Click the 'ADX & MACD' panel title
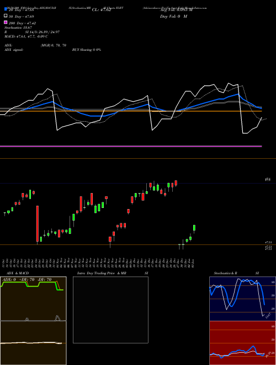The height and width of the screenshot is (365, 276). pyautogui.click(x=18, y=273)
